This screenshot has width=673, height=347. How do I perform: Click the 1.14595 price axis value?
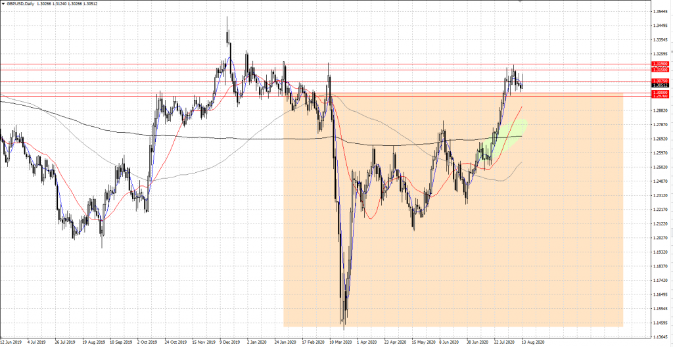[660, 323]
